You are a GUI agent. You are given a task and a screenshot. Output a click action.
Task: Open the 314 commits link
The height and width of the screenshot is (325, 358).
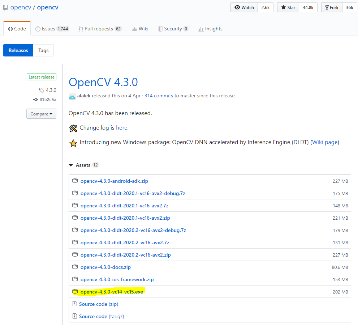[159, 96]
